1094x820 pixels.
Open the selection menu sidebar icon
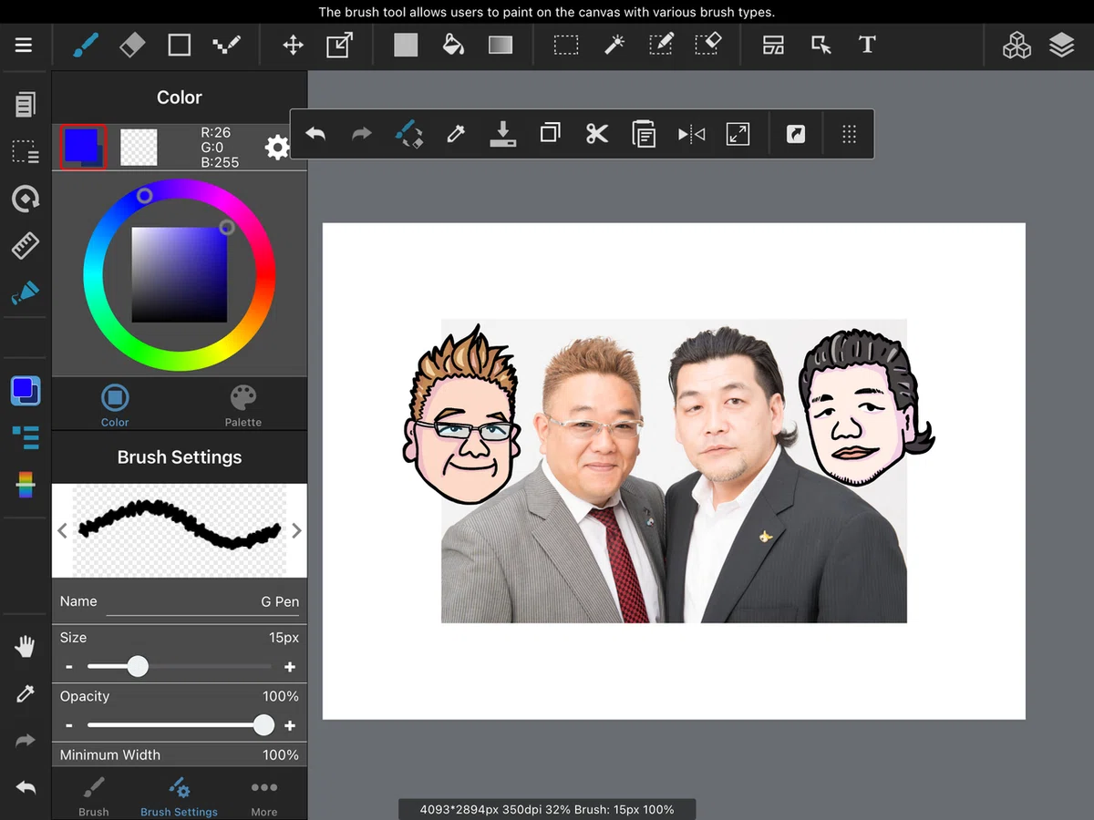pyautogui.click(x=26, y=151)
